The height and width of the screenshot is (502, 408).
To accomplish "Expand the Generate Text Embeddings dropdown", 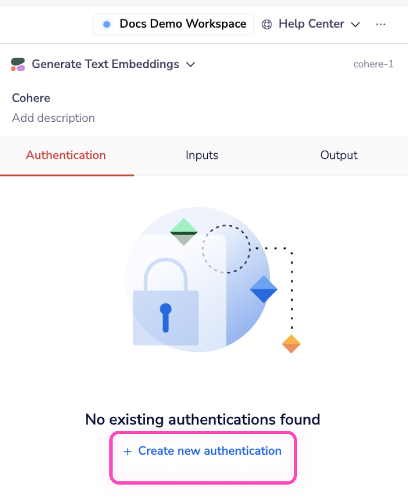I will pyautogui.click(x=190, y=64).
